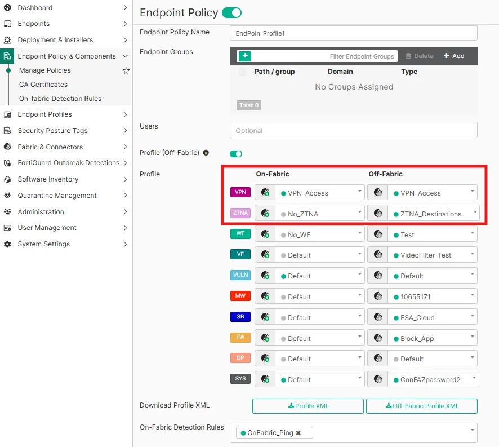Check the select-all checkbox in Endpoint Groups table
The height and width of the screenshot is (447, 499).
click(x=243, y=72)
